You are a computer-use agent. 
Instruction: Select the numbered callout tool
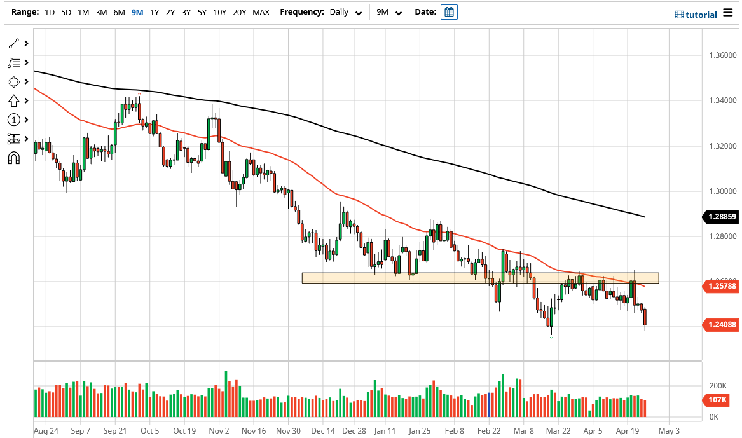click(x=13, y=120)
